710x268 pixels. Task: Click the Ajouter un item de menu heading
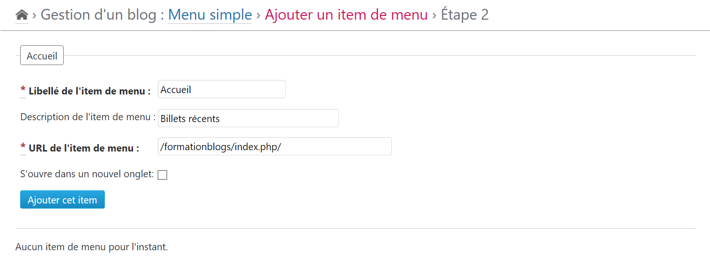point(346,15)
